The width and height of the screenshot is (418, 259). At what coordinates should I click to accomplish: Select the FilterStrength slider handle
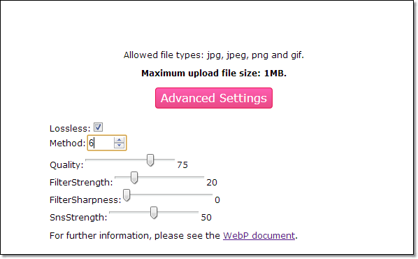[x=134, y=178]
